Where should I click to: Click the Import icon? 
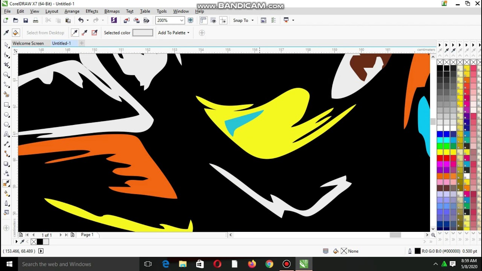pyautogui.click(x=127, y=20)
